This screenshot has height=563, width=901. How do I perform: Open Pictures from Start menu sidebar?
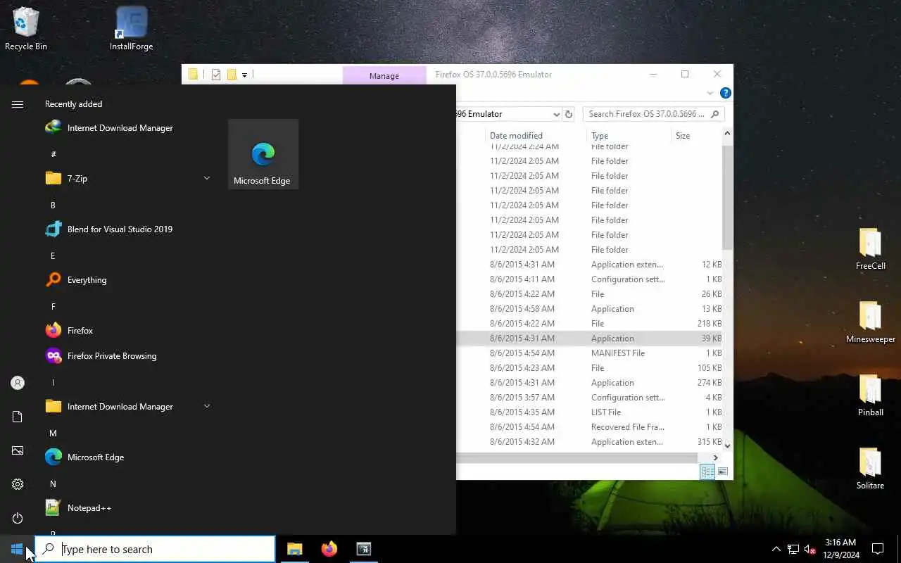tap(18, 450)
